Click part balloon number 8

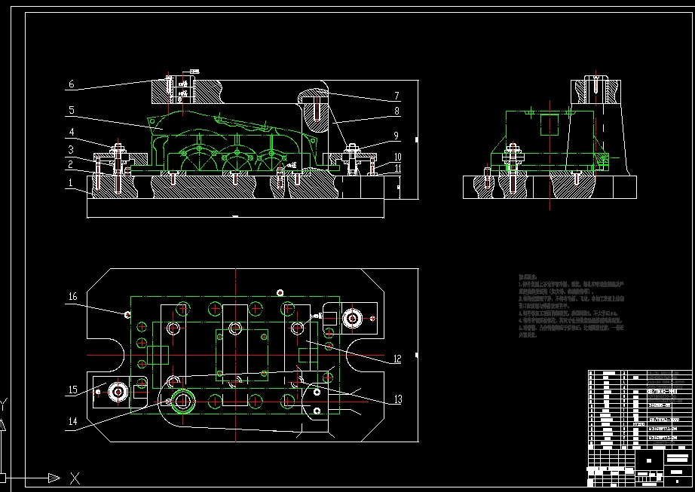coord(396,111)
